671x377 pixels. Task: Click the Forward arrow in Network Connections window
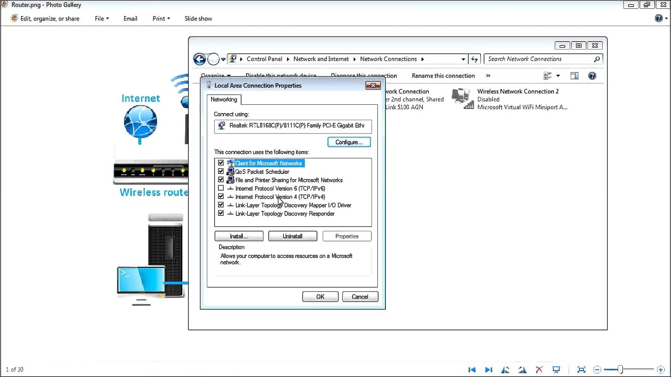(213, 59)
